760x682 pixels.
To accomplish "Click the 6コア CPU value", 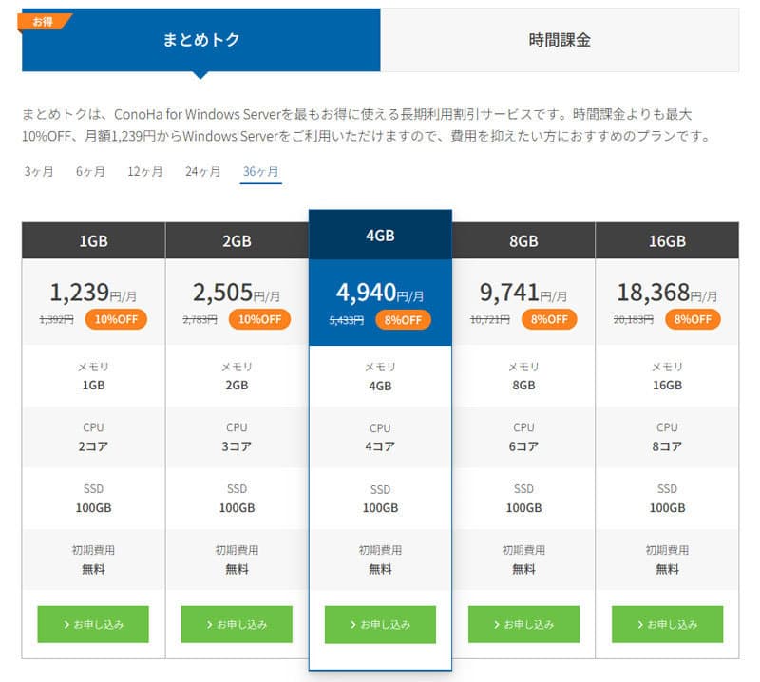I will (523, 446).
